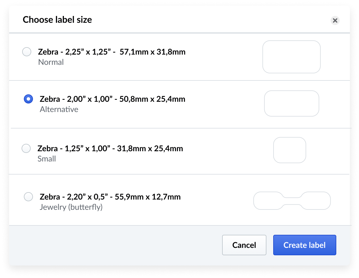
Task: Click the 57,1mm x 31,8mm label title
Action: [112, 52]
